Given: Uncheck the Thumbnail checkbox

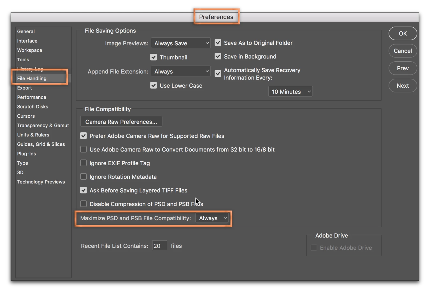Looking at the screenshot, I should [154, 57].
